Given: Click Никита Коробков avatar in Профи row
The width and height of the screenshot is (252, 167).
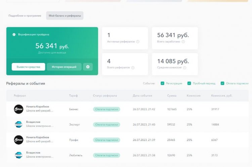Looking at the screenshot, I should (18, 140).
